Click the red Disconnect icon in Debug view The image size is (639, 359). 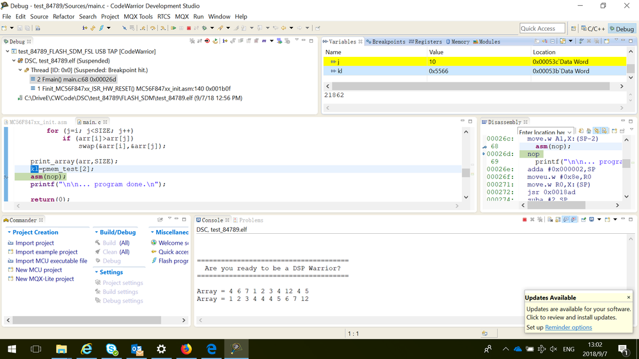(x=207, y=41)
